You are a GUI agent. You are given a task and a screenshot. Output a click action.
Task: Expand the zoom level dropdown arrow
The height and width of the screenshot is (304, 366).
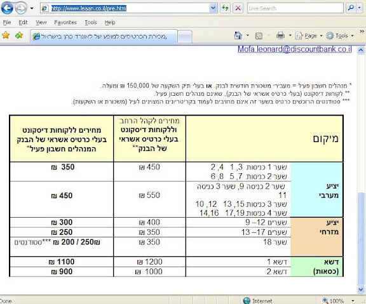point(353,301)
